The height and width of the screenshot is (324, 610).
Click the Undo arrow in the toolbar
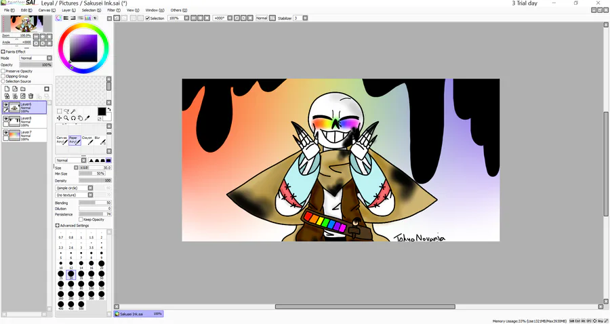[x=117, y=18]
